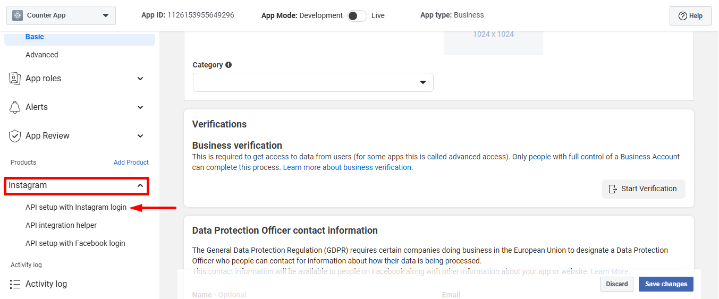Image resolution: width=719 pixels, height=299 pixels.
Task: Click the Verifications heading text
Action: 219,124
